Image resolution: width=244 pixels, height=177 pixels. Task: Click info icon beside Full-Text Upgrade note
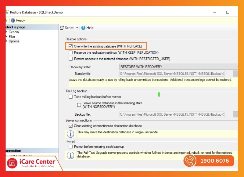[70, 155]
